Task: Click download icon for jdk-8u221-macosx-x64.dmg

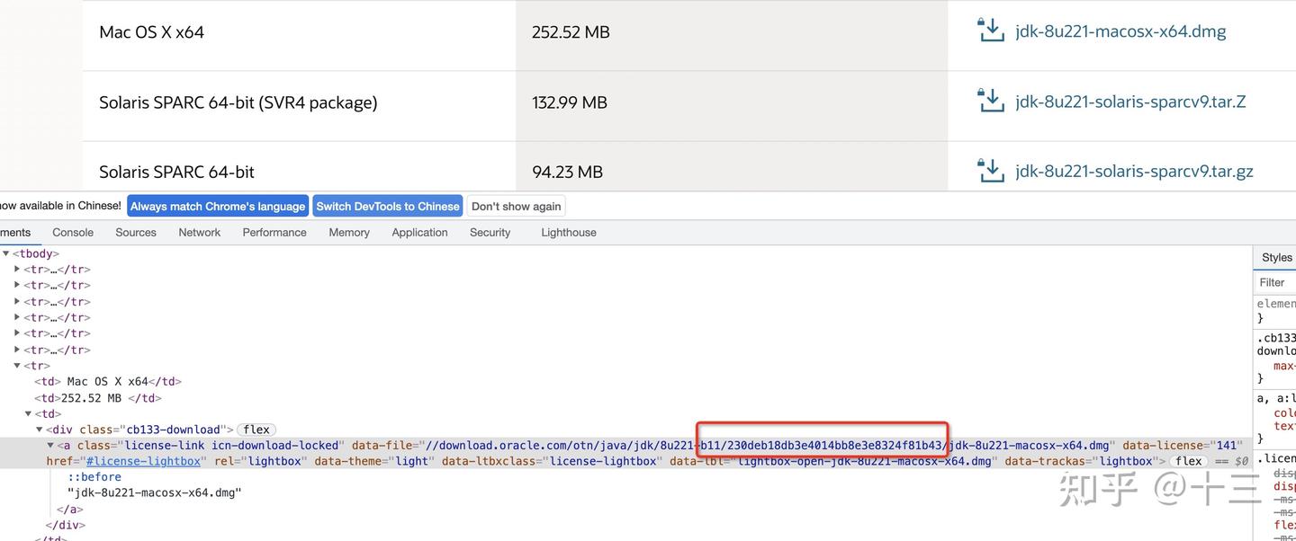Action: click(x=991, y=31)
